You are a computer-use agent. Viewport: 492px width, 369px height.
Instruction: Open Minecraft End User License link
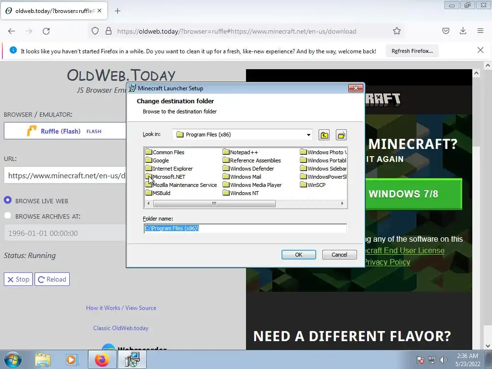(x=405, y=250)
